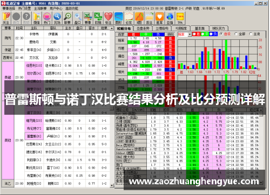The height and width of the screenshot is (195, 270).
Task: Click the 赔率 row button in stats table
Action: (x=121, y=40)
